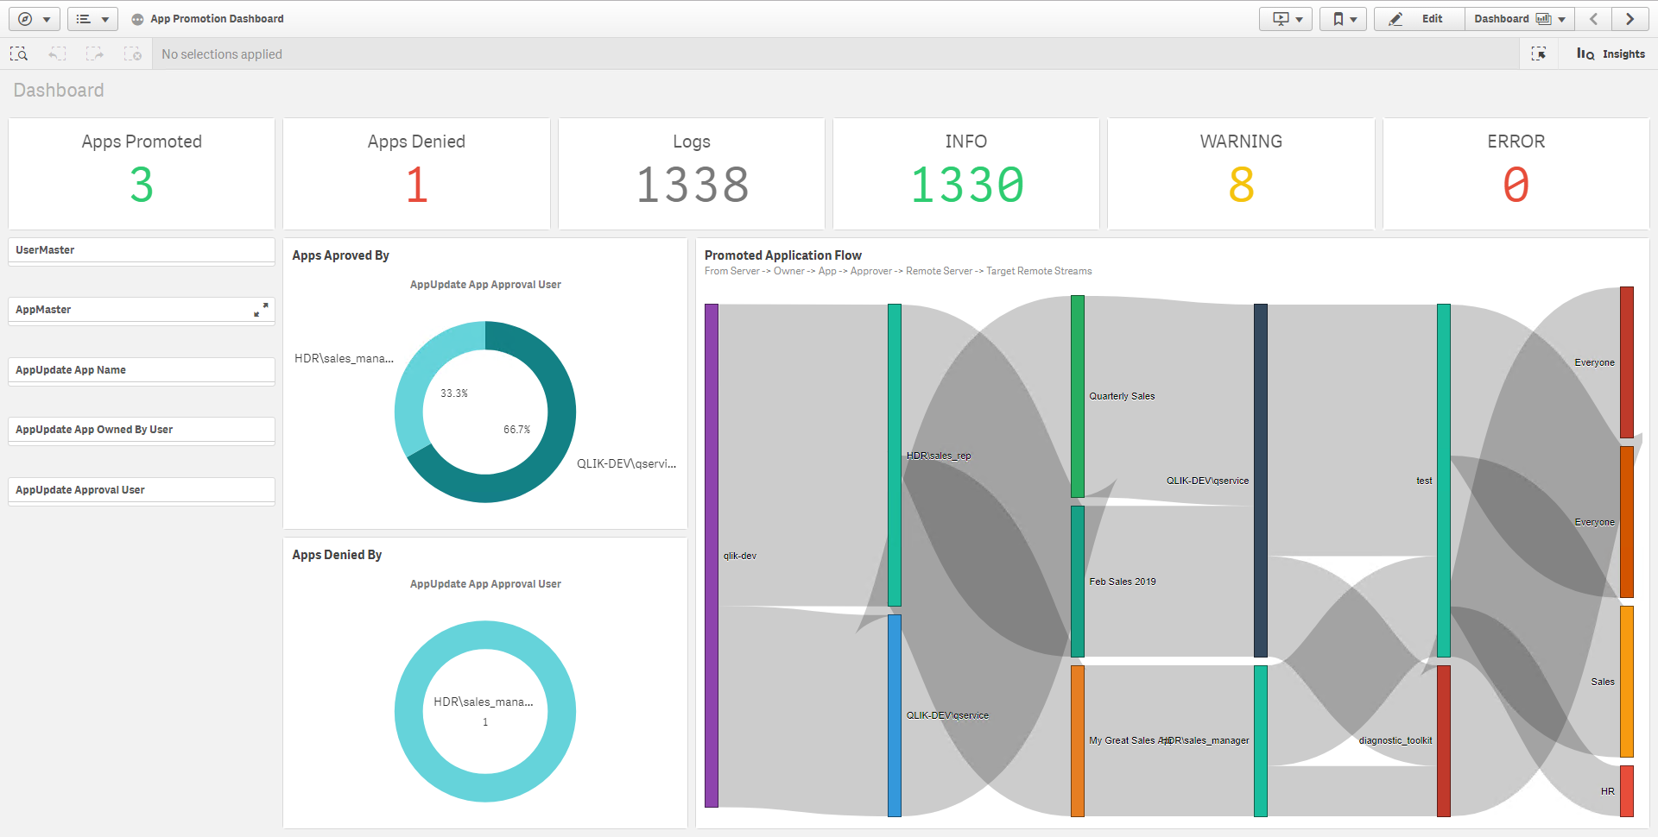This screenshot has height=837, width=1658.
Task: Select the Sales stream node
Action: click(x=1627, y=682)
